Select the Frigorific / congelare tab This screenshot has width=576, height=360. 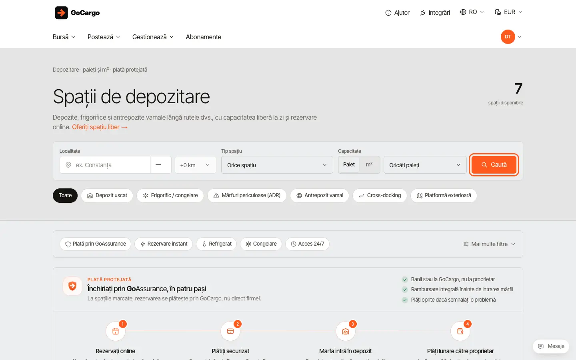[x=170, y=196]
